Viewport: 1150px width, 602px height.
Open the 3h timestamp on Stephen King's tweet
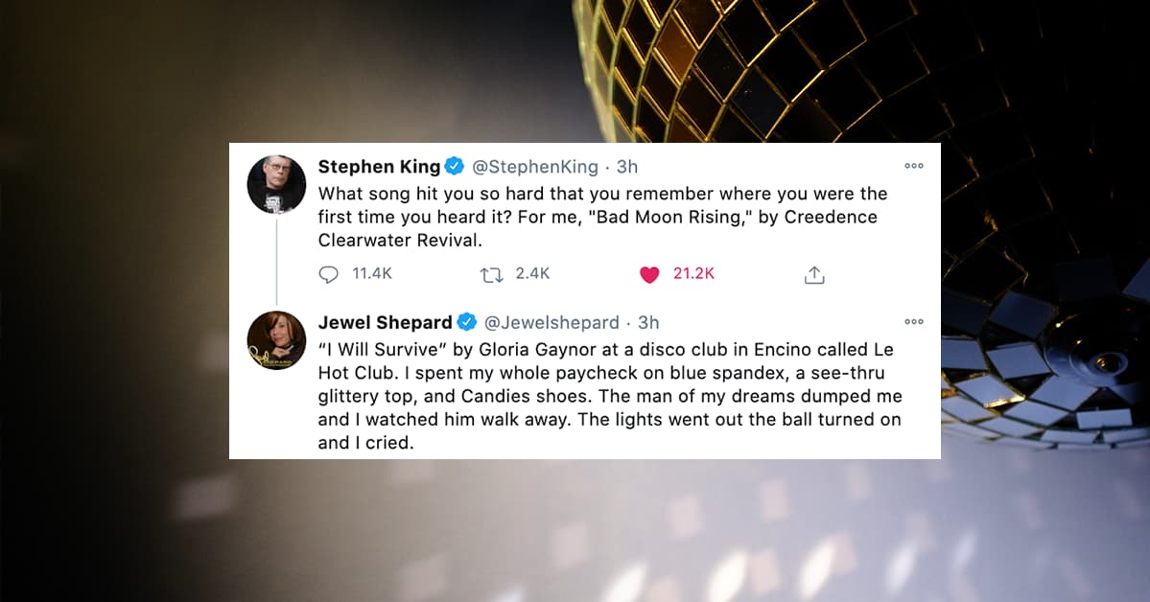click(627, 167)
